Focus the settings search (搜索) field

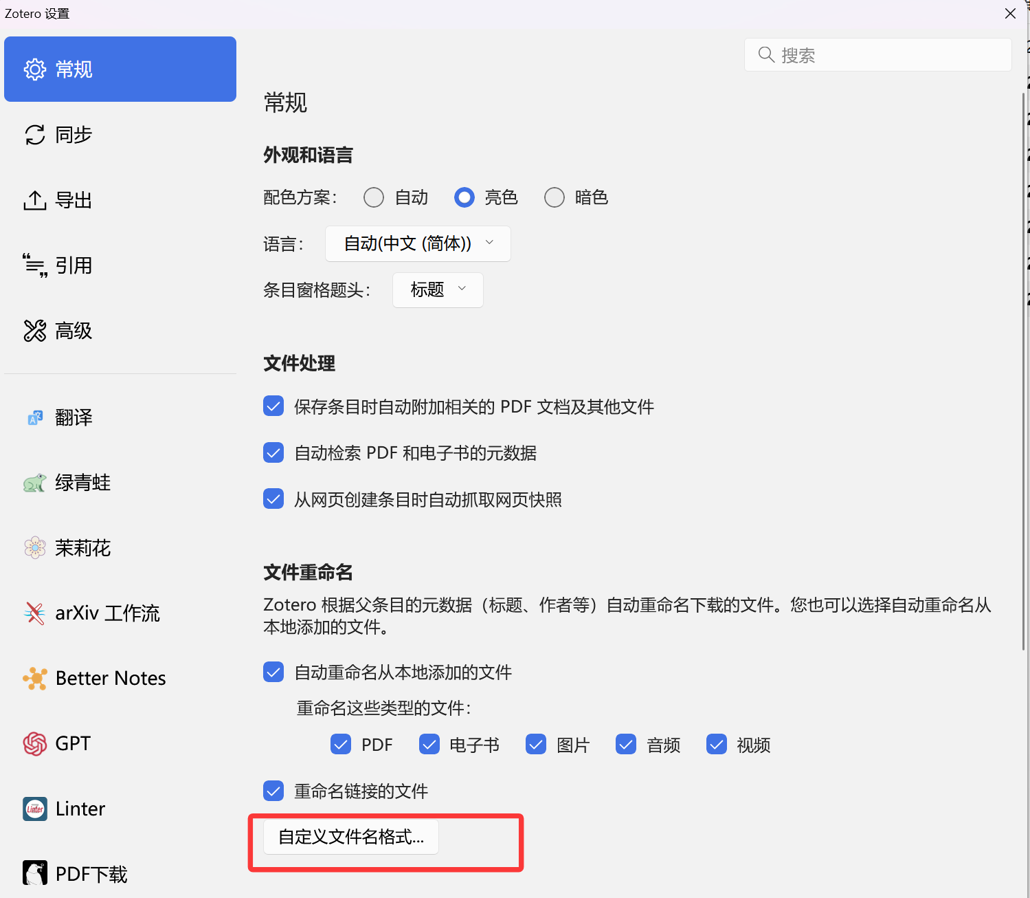coord(886,55)
